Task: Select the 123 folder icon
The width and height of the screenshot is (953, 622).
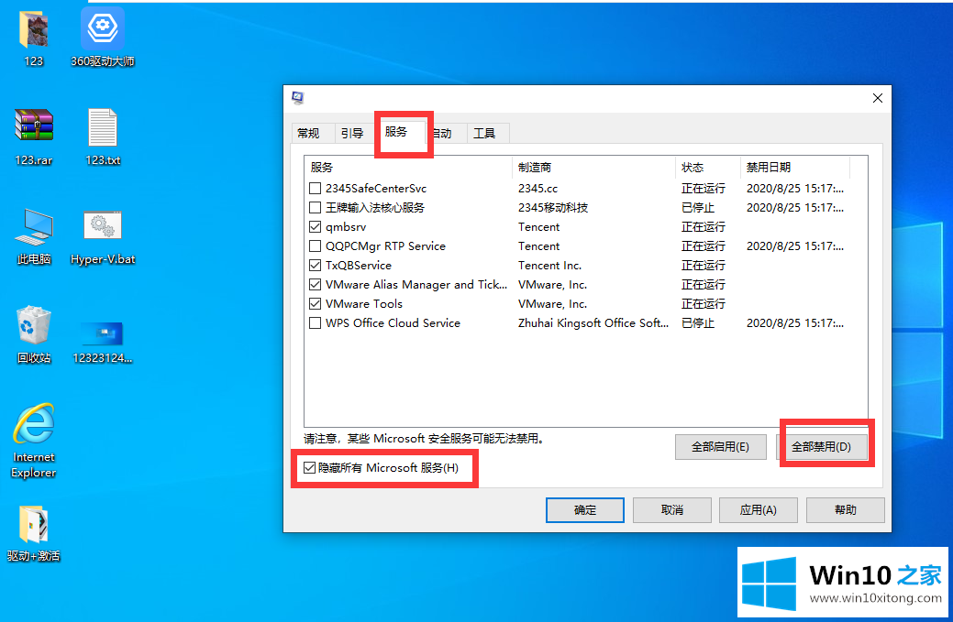Action: point(34,30)
